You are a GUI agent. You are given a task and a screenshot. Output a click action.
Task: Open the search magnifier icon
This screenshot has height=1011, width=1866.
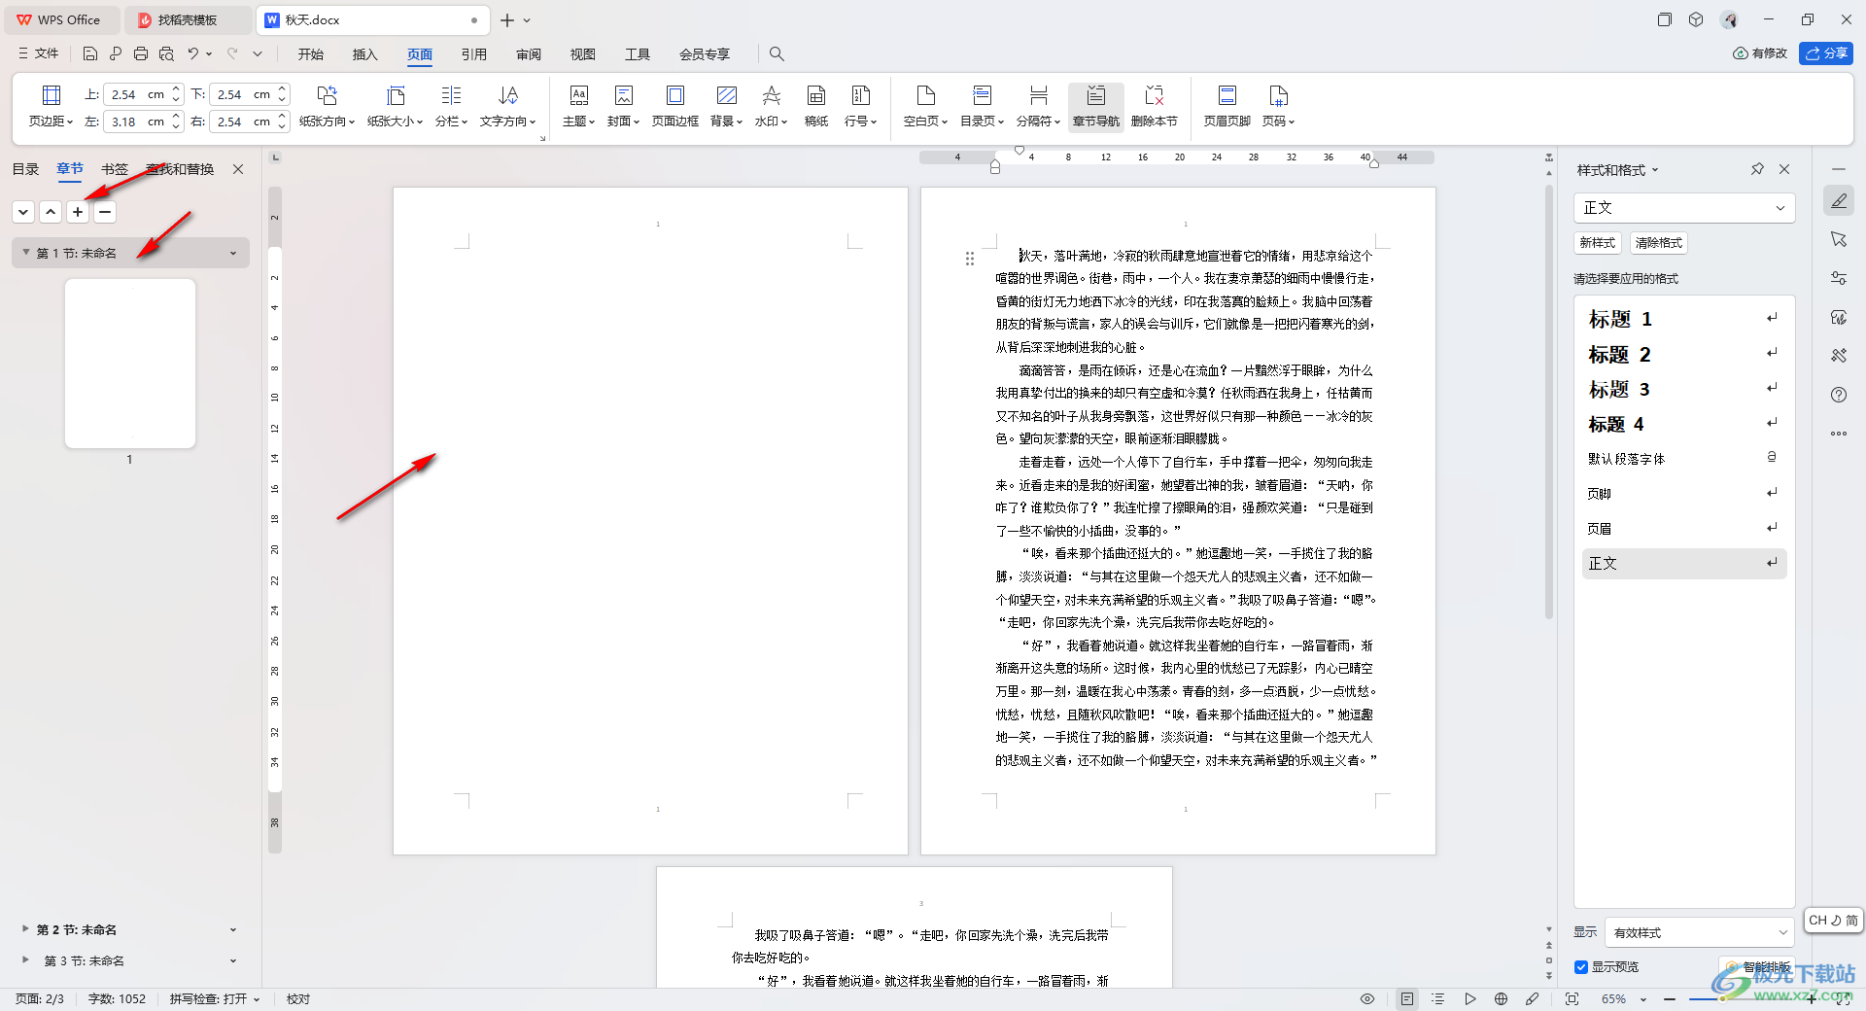pos(777,53)
